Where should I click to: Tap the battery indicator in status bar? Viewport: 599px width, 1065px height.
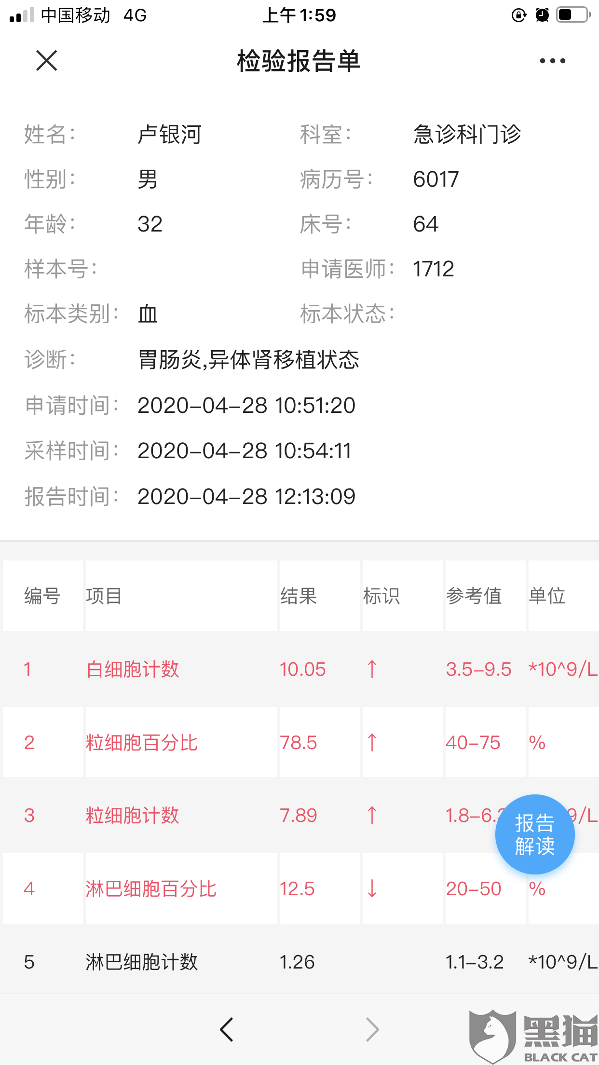(574, 15)
